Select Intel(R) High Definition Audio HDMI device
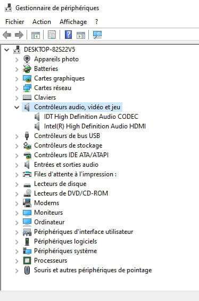Viewport: 199px width, 301px height. click(95, 126)
